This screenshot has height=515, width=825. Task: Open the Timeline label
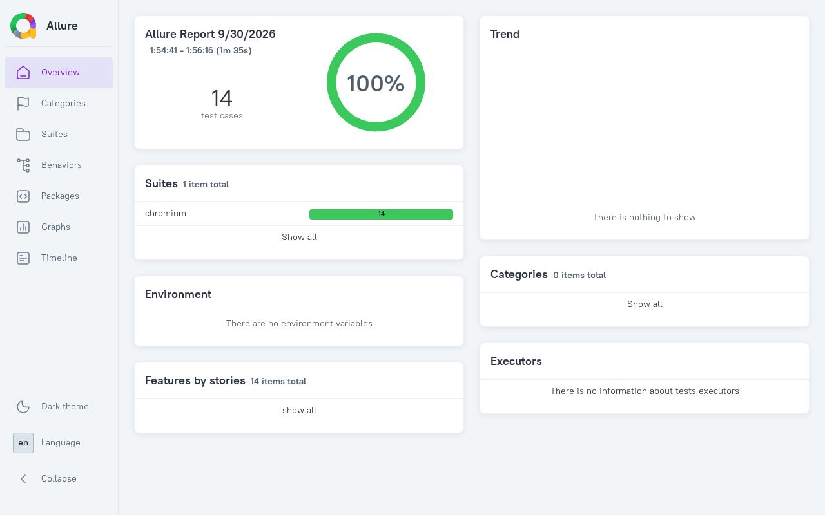59,257
